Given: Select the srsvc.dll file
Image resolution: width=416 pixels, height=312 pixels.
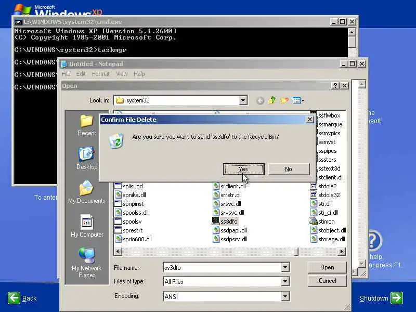Looking at the screenshot, I should pyautogui.click(x=227, y=204).
